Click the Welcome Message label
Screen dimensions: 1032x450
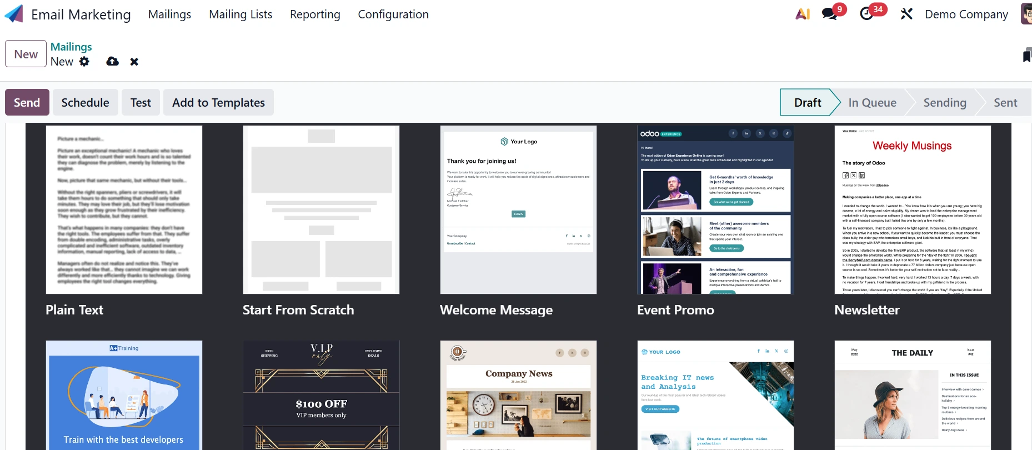(x=496, y=310)
